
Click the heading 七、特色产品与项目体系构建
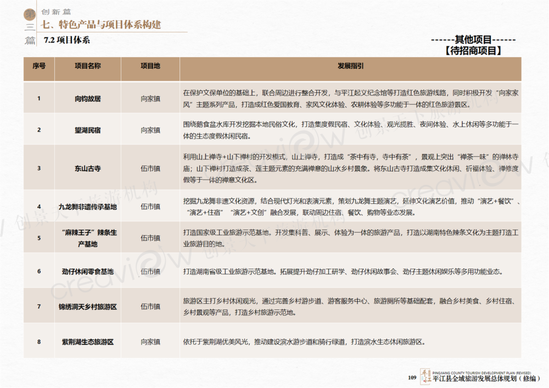[x=102, y=25]
